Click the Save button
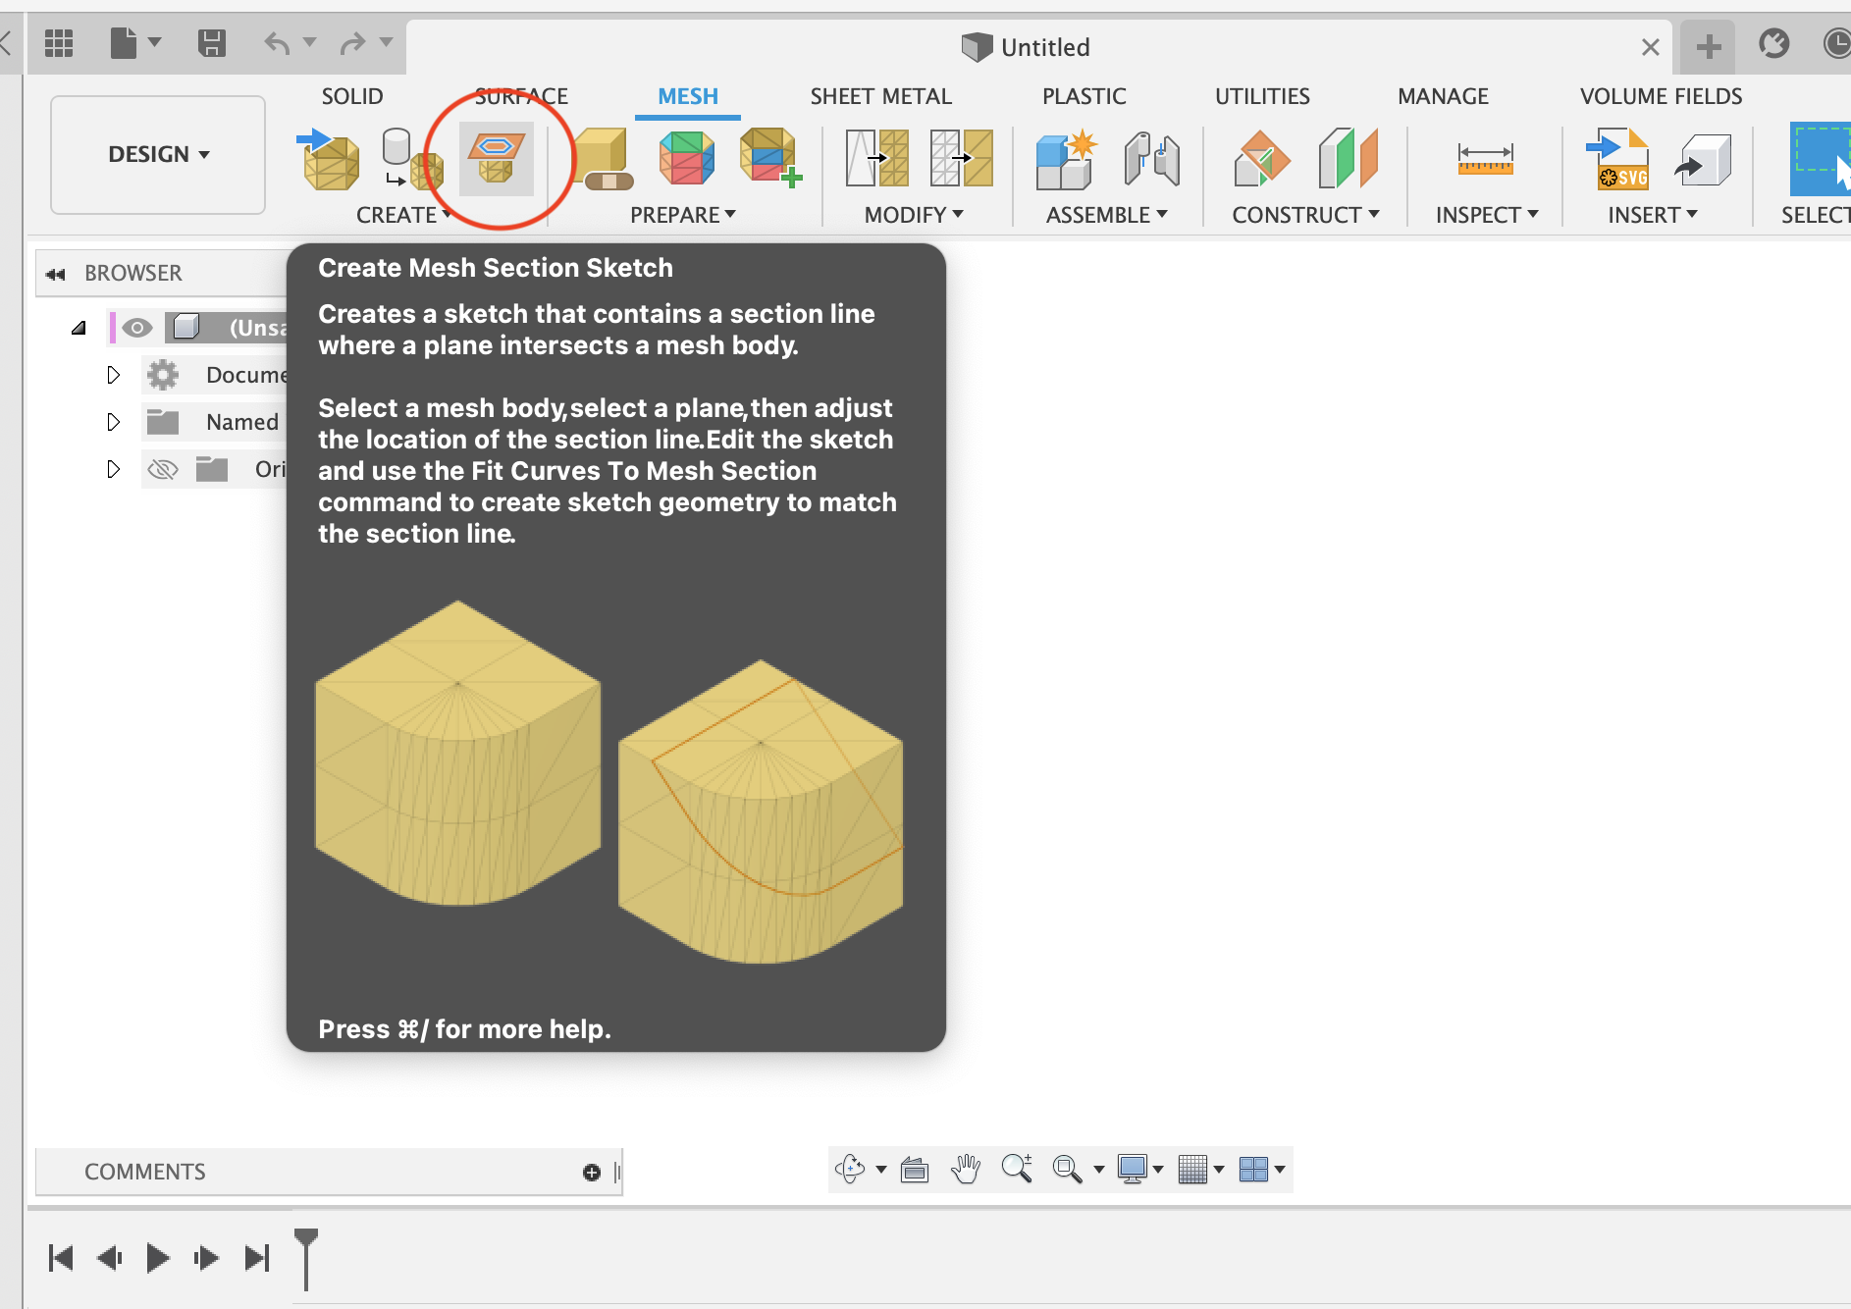 pyautogui.click(x=210, y=43)
